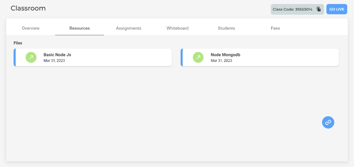Copy the class code with clipboard icon

318,9
